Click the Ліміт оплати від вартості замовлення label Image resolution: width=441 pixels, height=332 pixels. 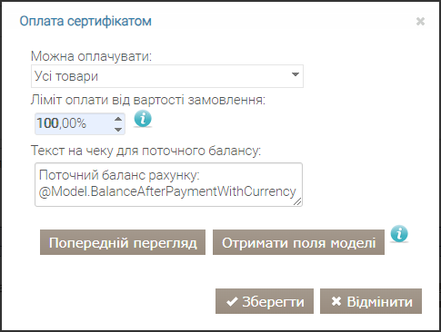148,100
